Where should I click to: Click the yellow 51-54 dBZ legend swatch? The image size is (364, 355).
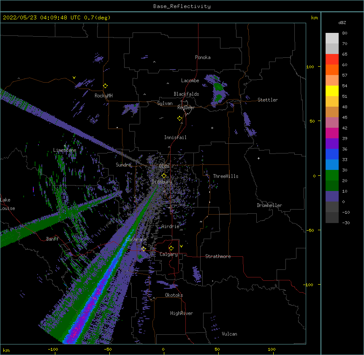click(332, 91)
